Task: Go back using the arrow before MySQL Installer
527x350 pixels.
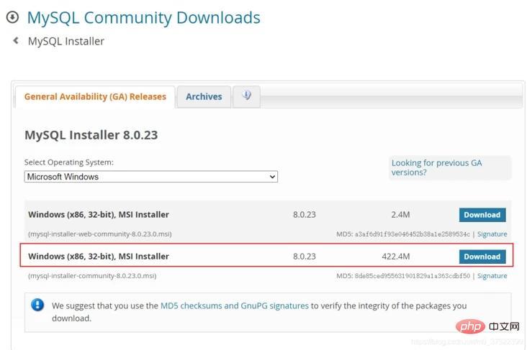Action: (x=15, y=40)
